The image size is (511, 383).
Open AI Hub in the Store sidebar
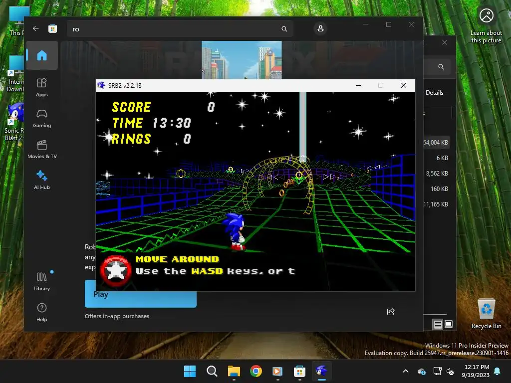(42, 180)
